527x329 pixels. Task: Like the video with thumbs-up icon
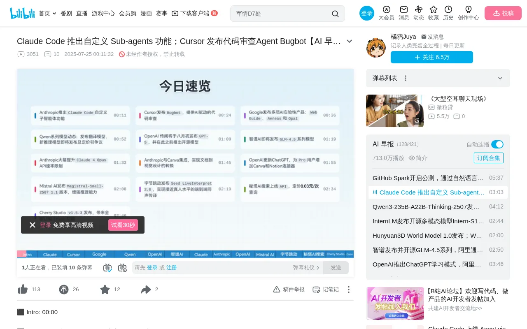(23, 290)
